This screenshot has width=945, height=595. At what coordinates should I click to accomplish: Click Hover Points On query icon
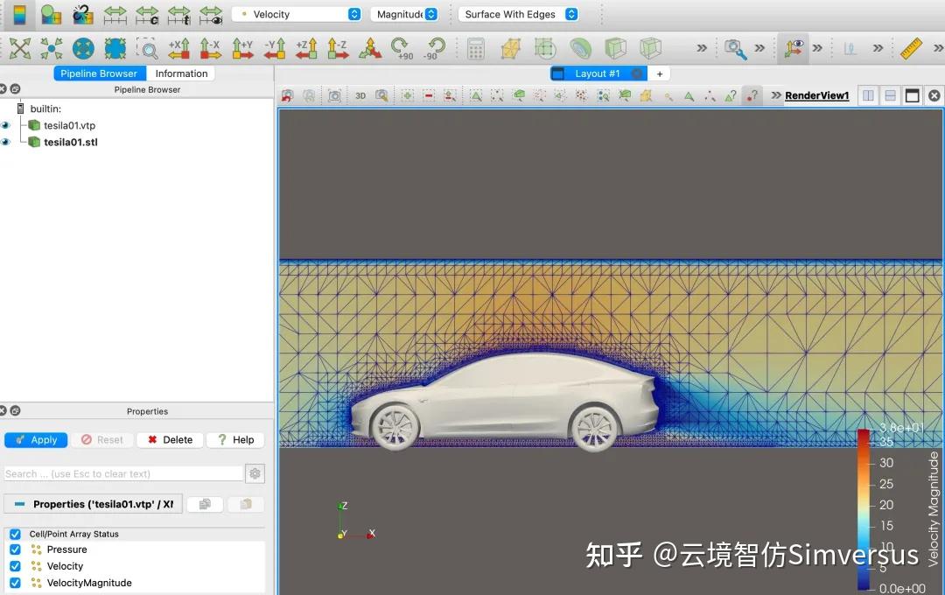[x=752, y=96]
